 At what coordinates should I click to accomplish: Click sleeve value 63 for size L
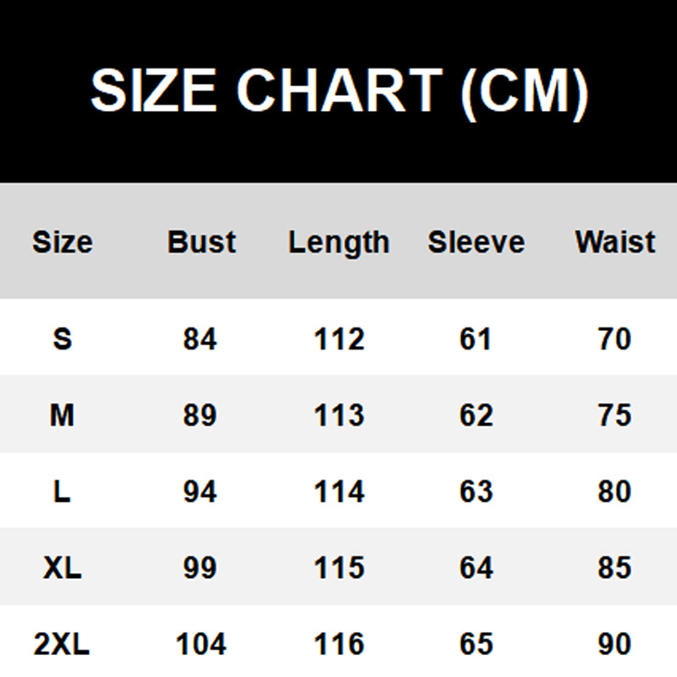point(476,492)
